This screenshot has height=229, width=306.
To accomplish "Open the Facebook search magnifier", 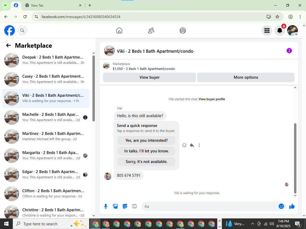I will [x=22, y=30].
